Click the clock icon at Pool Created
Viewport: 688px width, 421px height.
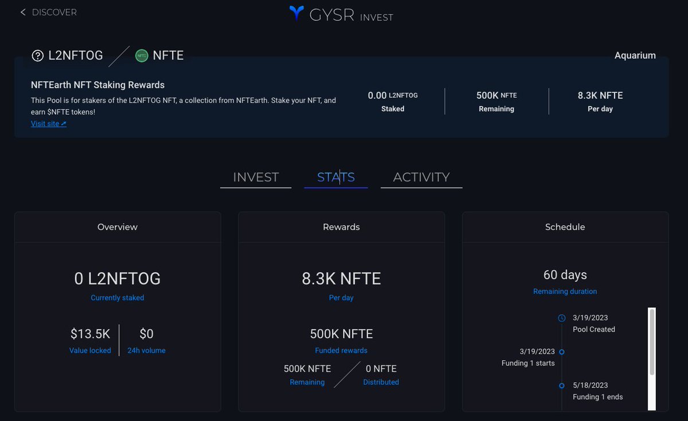point(562,318)
